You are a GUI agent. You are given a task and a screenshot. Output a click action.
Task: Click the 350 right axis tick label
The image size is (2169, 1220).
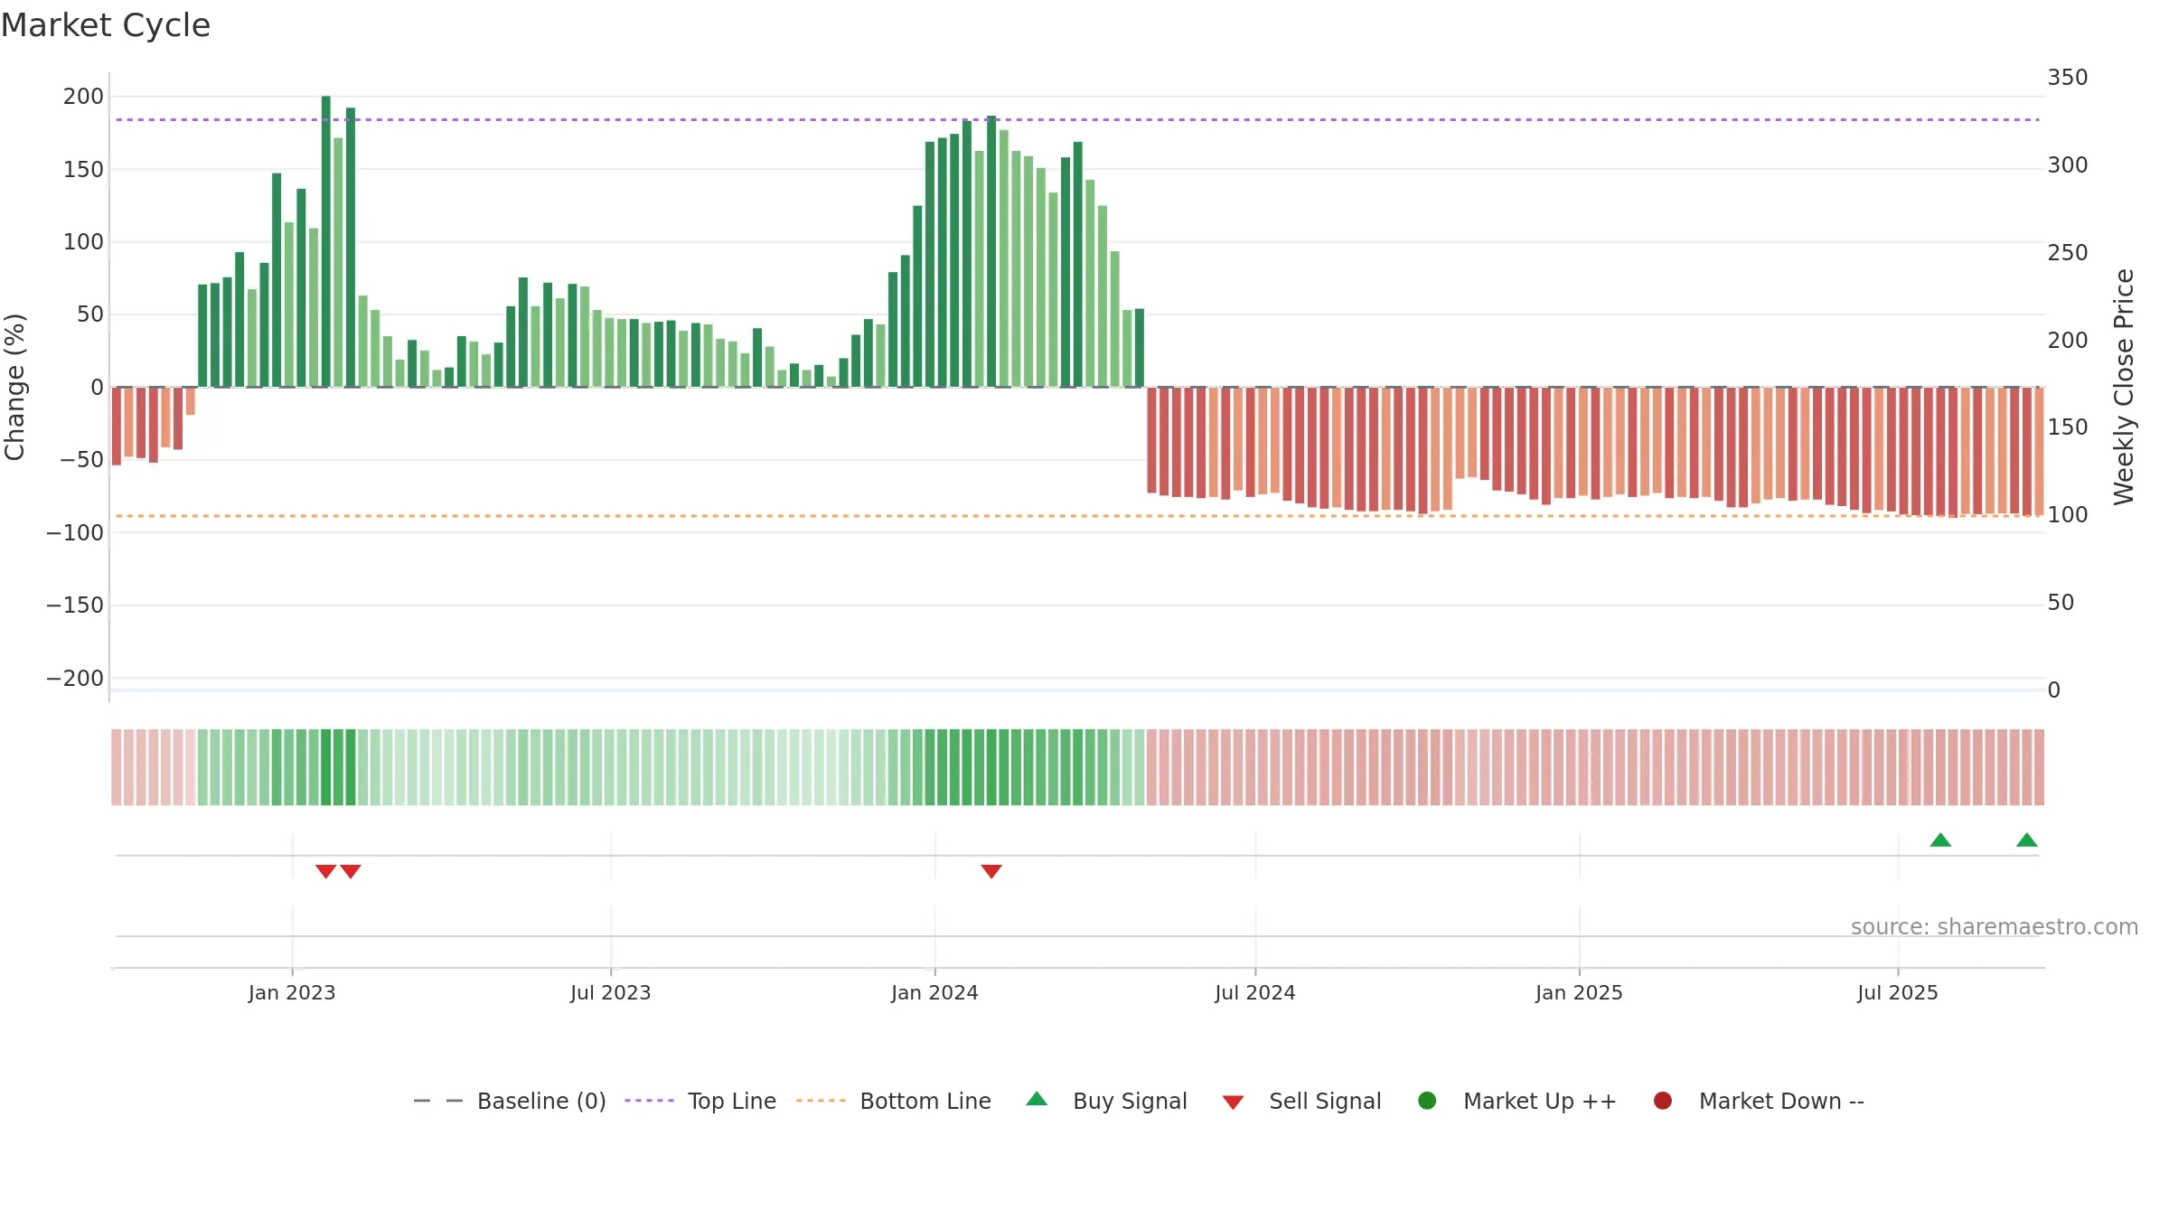[2068, 78]
